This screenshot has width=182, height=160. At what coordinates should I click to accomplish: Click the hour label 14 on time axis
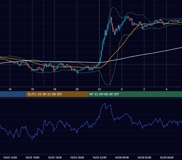point(10,89)
